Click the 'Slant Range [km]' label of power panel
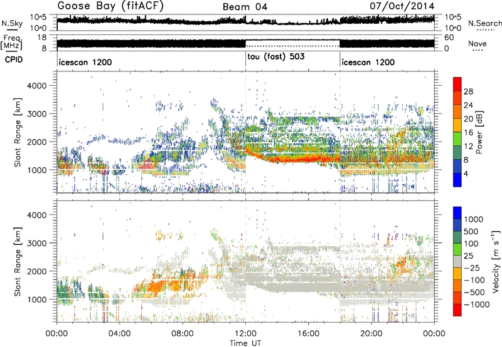Viewport: 502px width, 347px height. coord(18,132)
